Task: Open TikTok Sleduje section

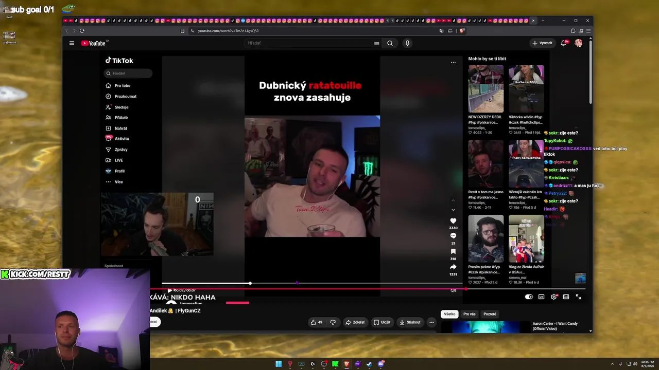Action: pos(122,107)
